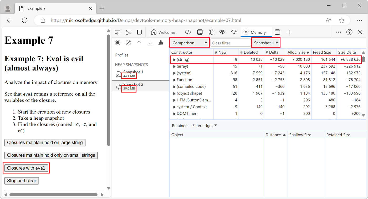Click the 'Stop and clear' button

(x=22, y=181)
